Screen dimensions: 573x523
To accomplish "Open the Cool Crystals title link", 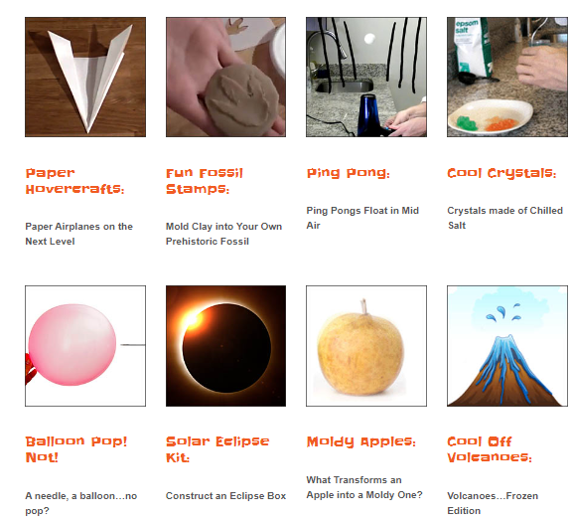I will point(501,173).
